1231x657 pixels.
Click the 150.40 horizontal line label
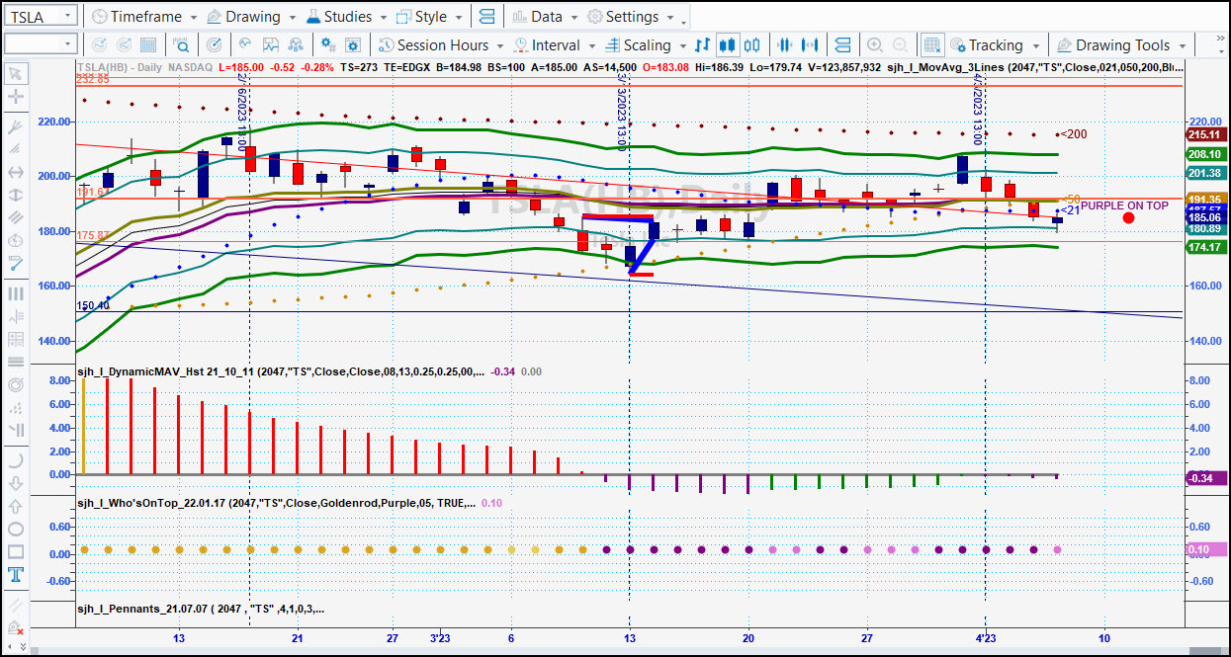[x=93, y=306]
